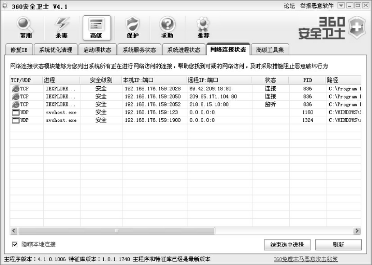372x265 pixels.
Task: Click the horizontal scrollbar thumb
Action: [117, 231]
